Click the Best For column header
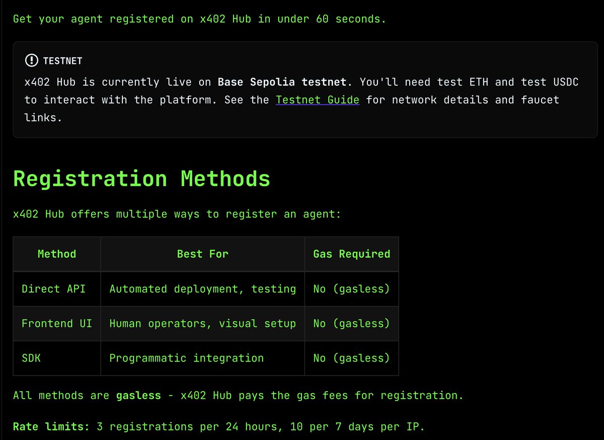The height and width of the screenshot is (440, 604). [x=203, y=254]
